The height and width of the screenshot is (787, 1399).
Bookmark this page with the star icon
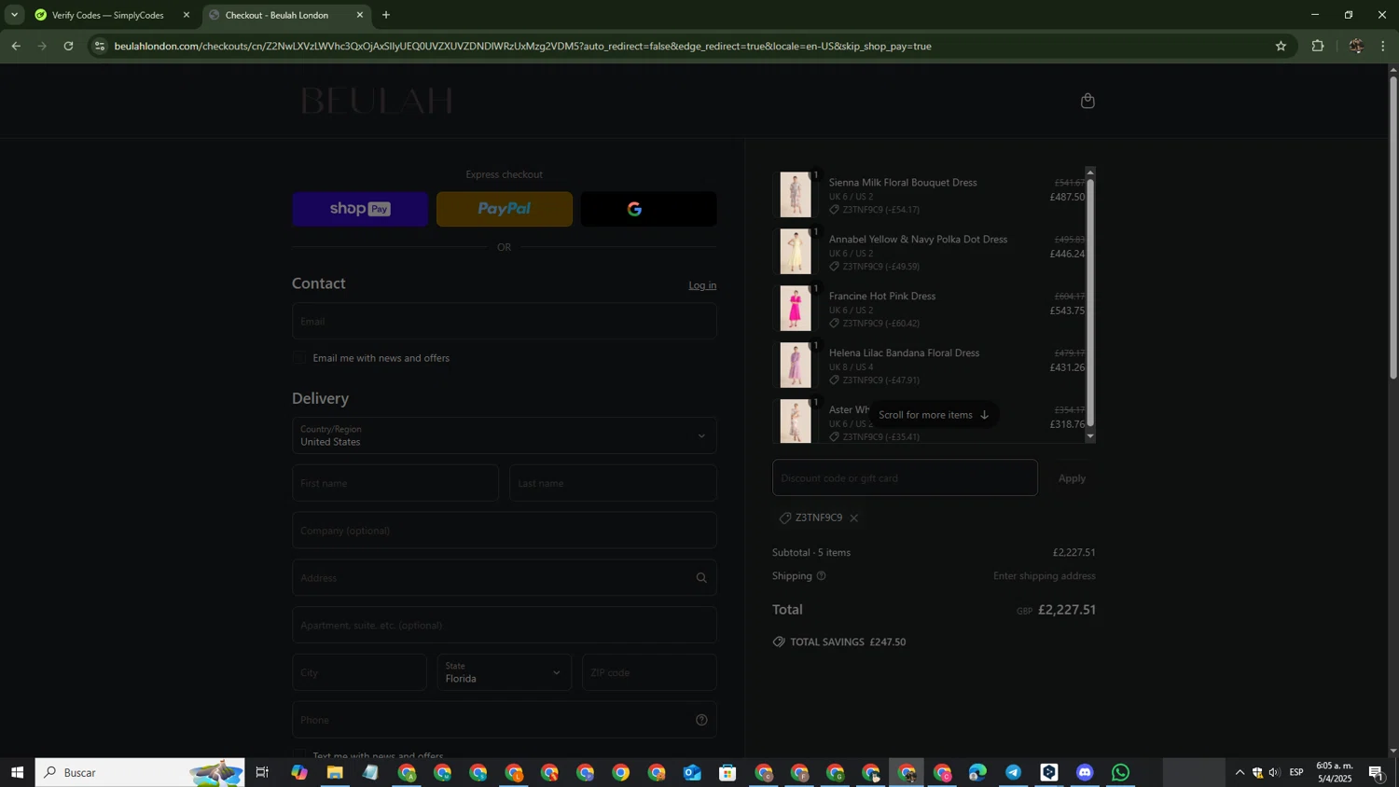coord(1281,46)
